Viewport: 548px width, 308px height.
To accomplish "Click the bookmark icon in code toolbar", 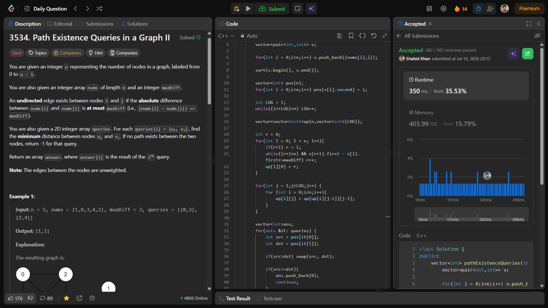I will click(351, 36).
